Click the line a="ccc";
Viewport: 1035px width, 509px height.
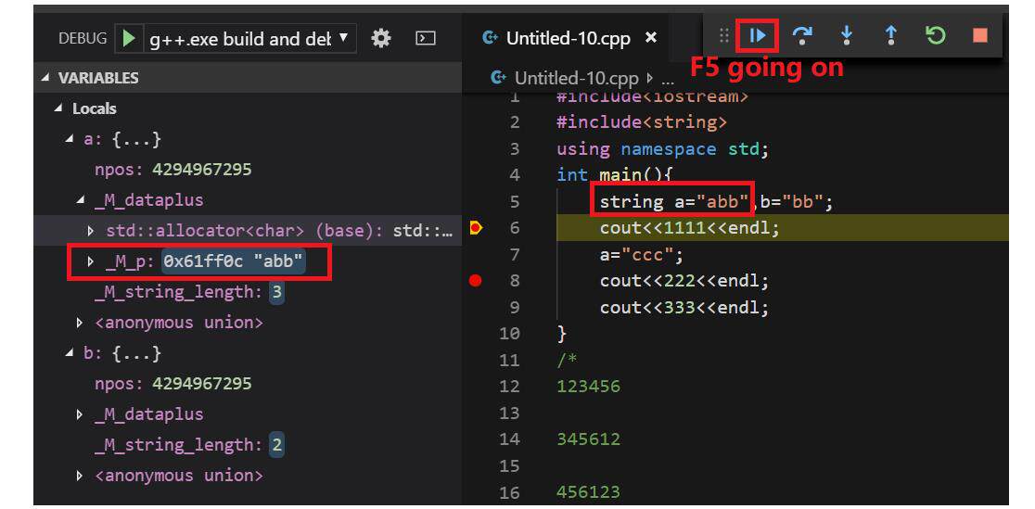pyautogui.click(x=642, y=254)
